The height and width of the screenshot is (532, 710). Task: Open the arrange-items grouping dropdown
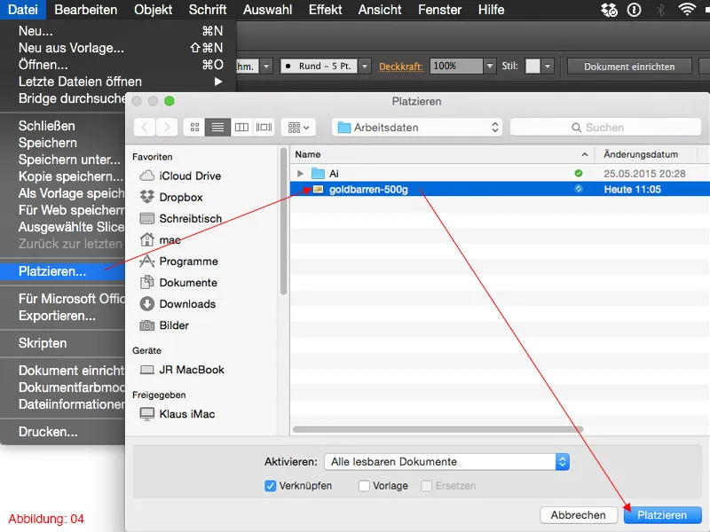click(x=298, y=128)
